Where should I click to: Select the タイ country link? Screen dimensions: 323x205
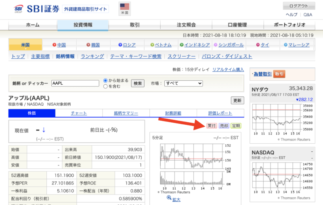click(265, 45)
